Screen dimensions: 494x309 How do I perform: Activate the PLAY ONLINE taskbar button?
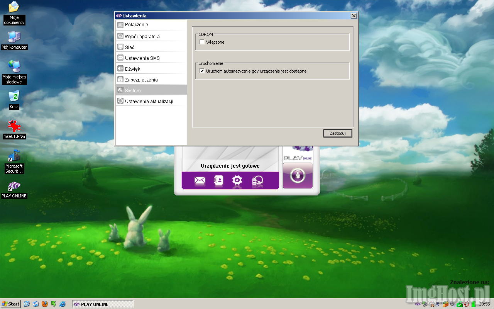tap(103, 304)
